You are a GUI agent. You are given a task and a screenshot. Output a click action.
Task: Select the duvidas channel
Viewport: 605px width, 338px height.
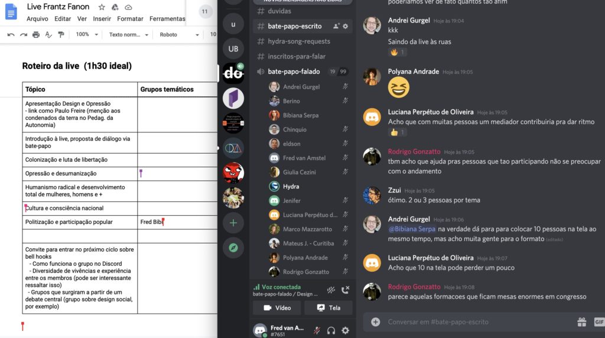(302, 11)
